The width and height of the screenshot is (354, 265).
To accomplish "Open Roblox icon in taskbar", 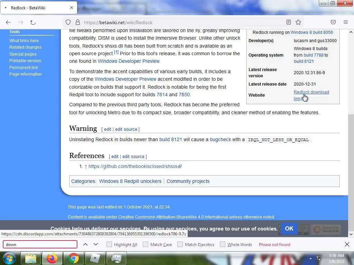I will pyautogui.click(x=95, y=258).
